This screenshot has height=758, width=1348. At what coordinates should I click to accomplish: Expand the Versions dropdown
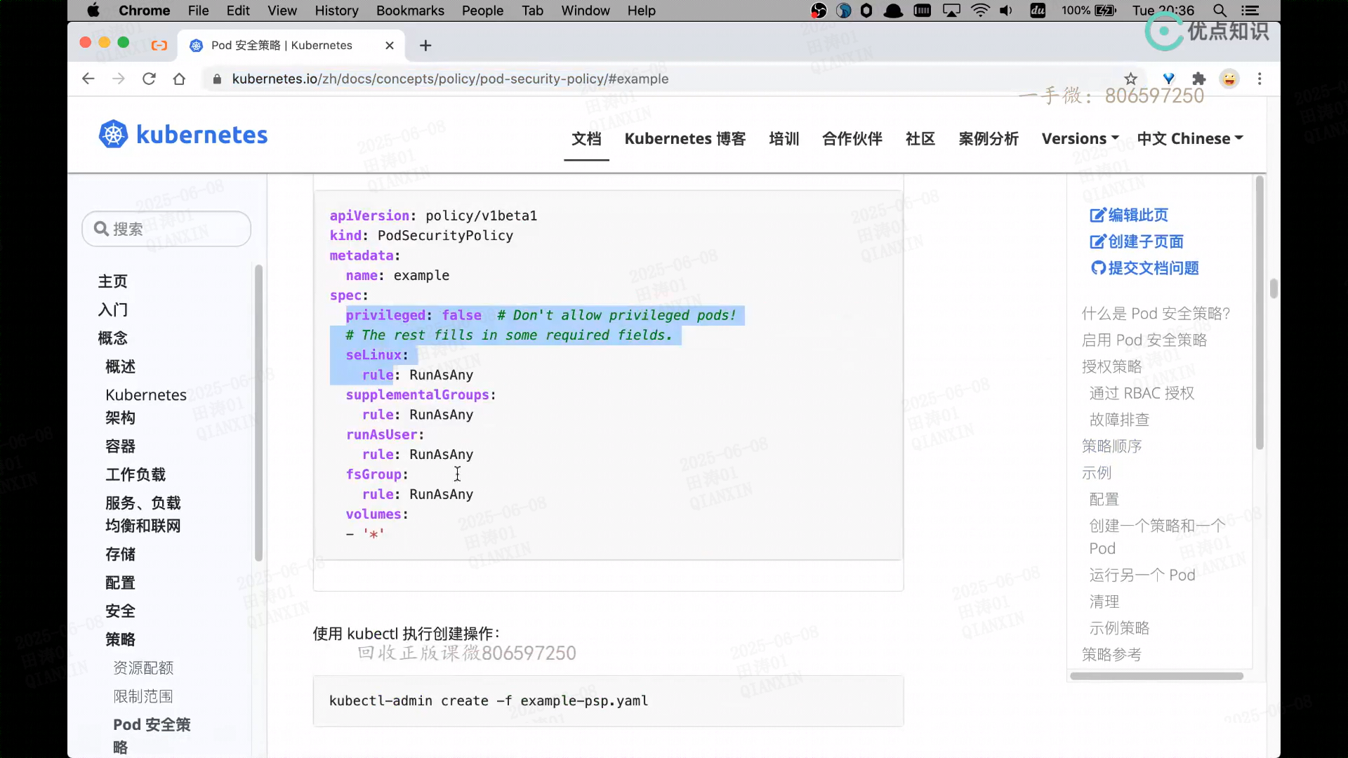pos(1080,138)
